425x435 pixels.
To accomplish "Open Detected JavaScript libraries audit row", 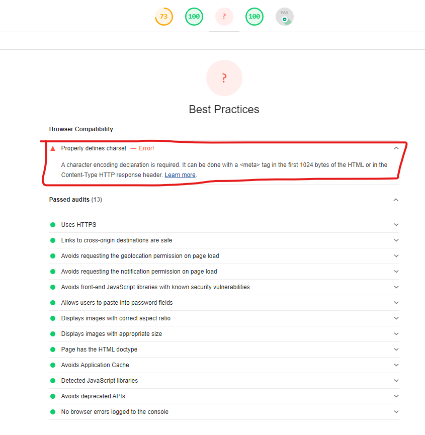I will [x=224, y=381].
